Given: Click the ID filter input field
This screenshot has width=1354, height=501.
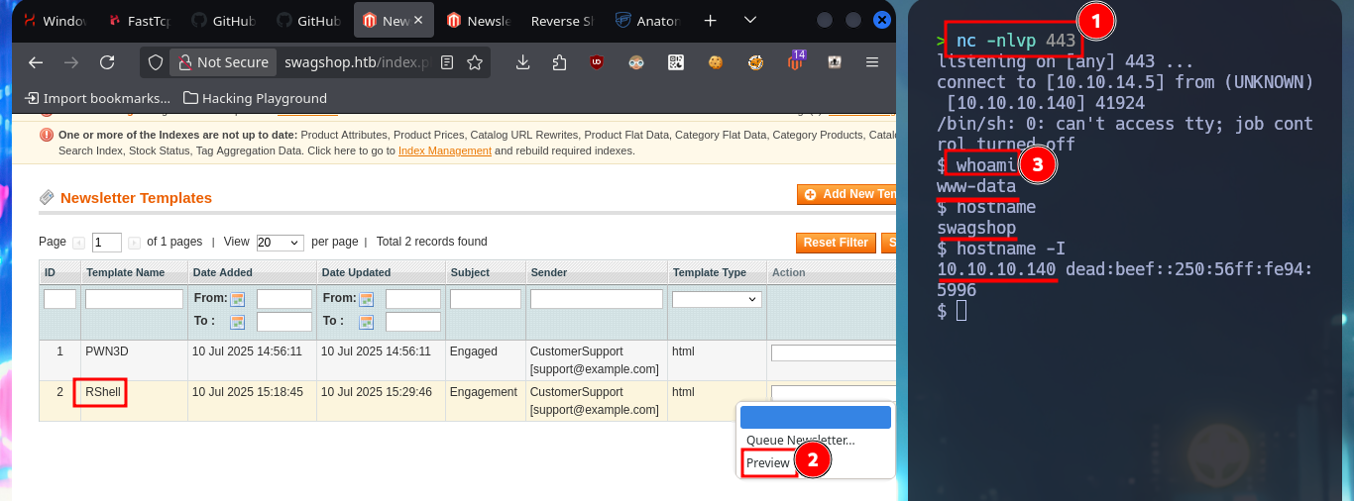Looking at the screenshot, I should (59, 299).
